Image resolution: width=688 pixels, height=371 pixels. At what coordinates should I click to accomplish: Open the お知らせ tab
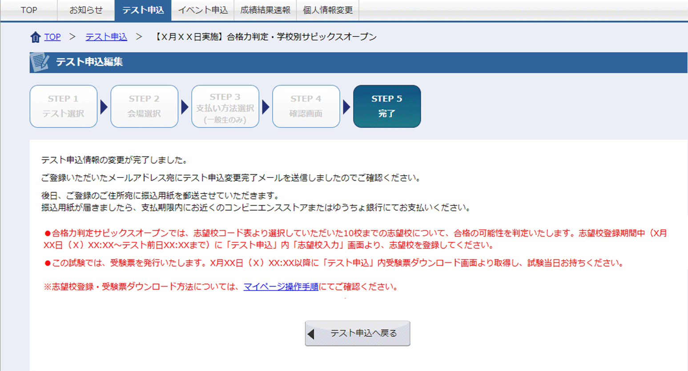(86, 10)
